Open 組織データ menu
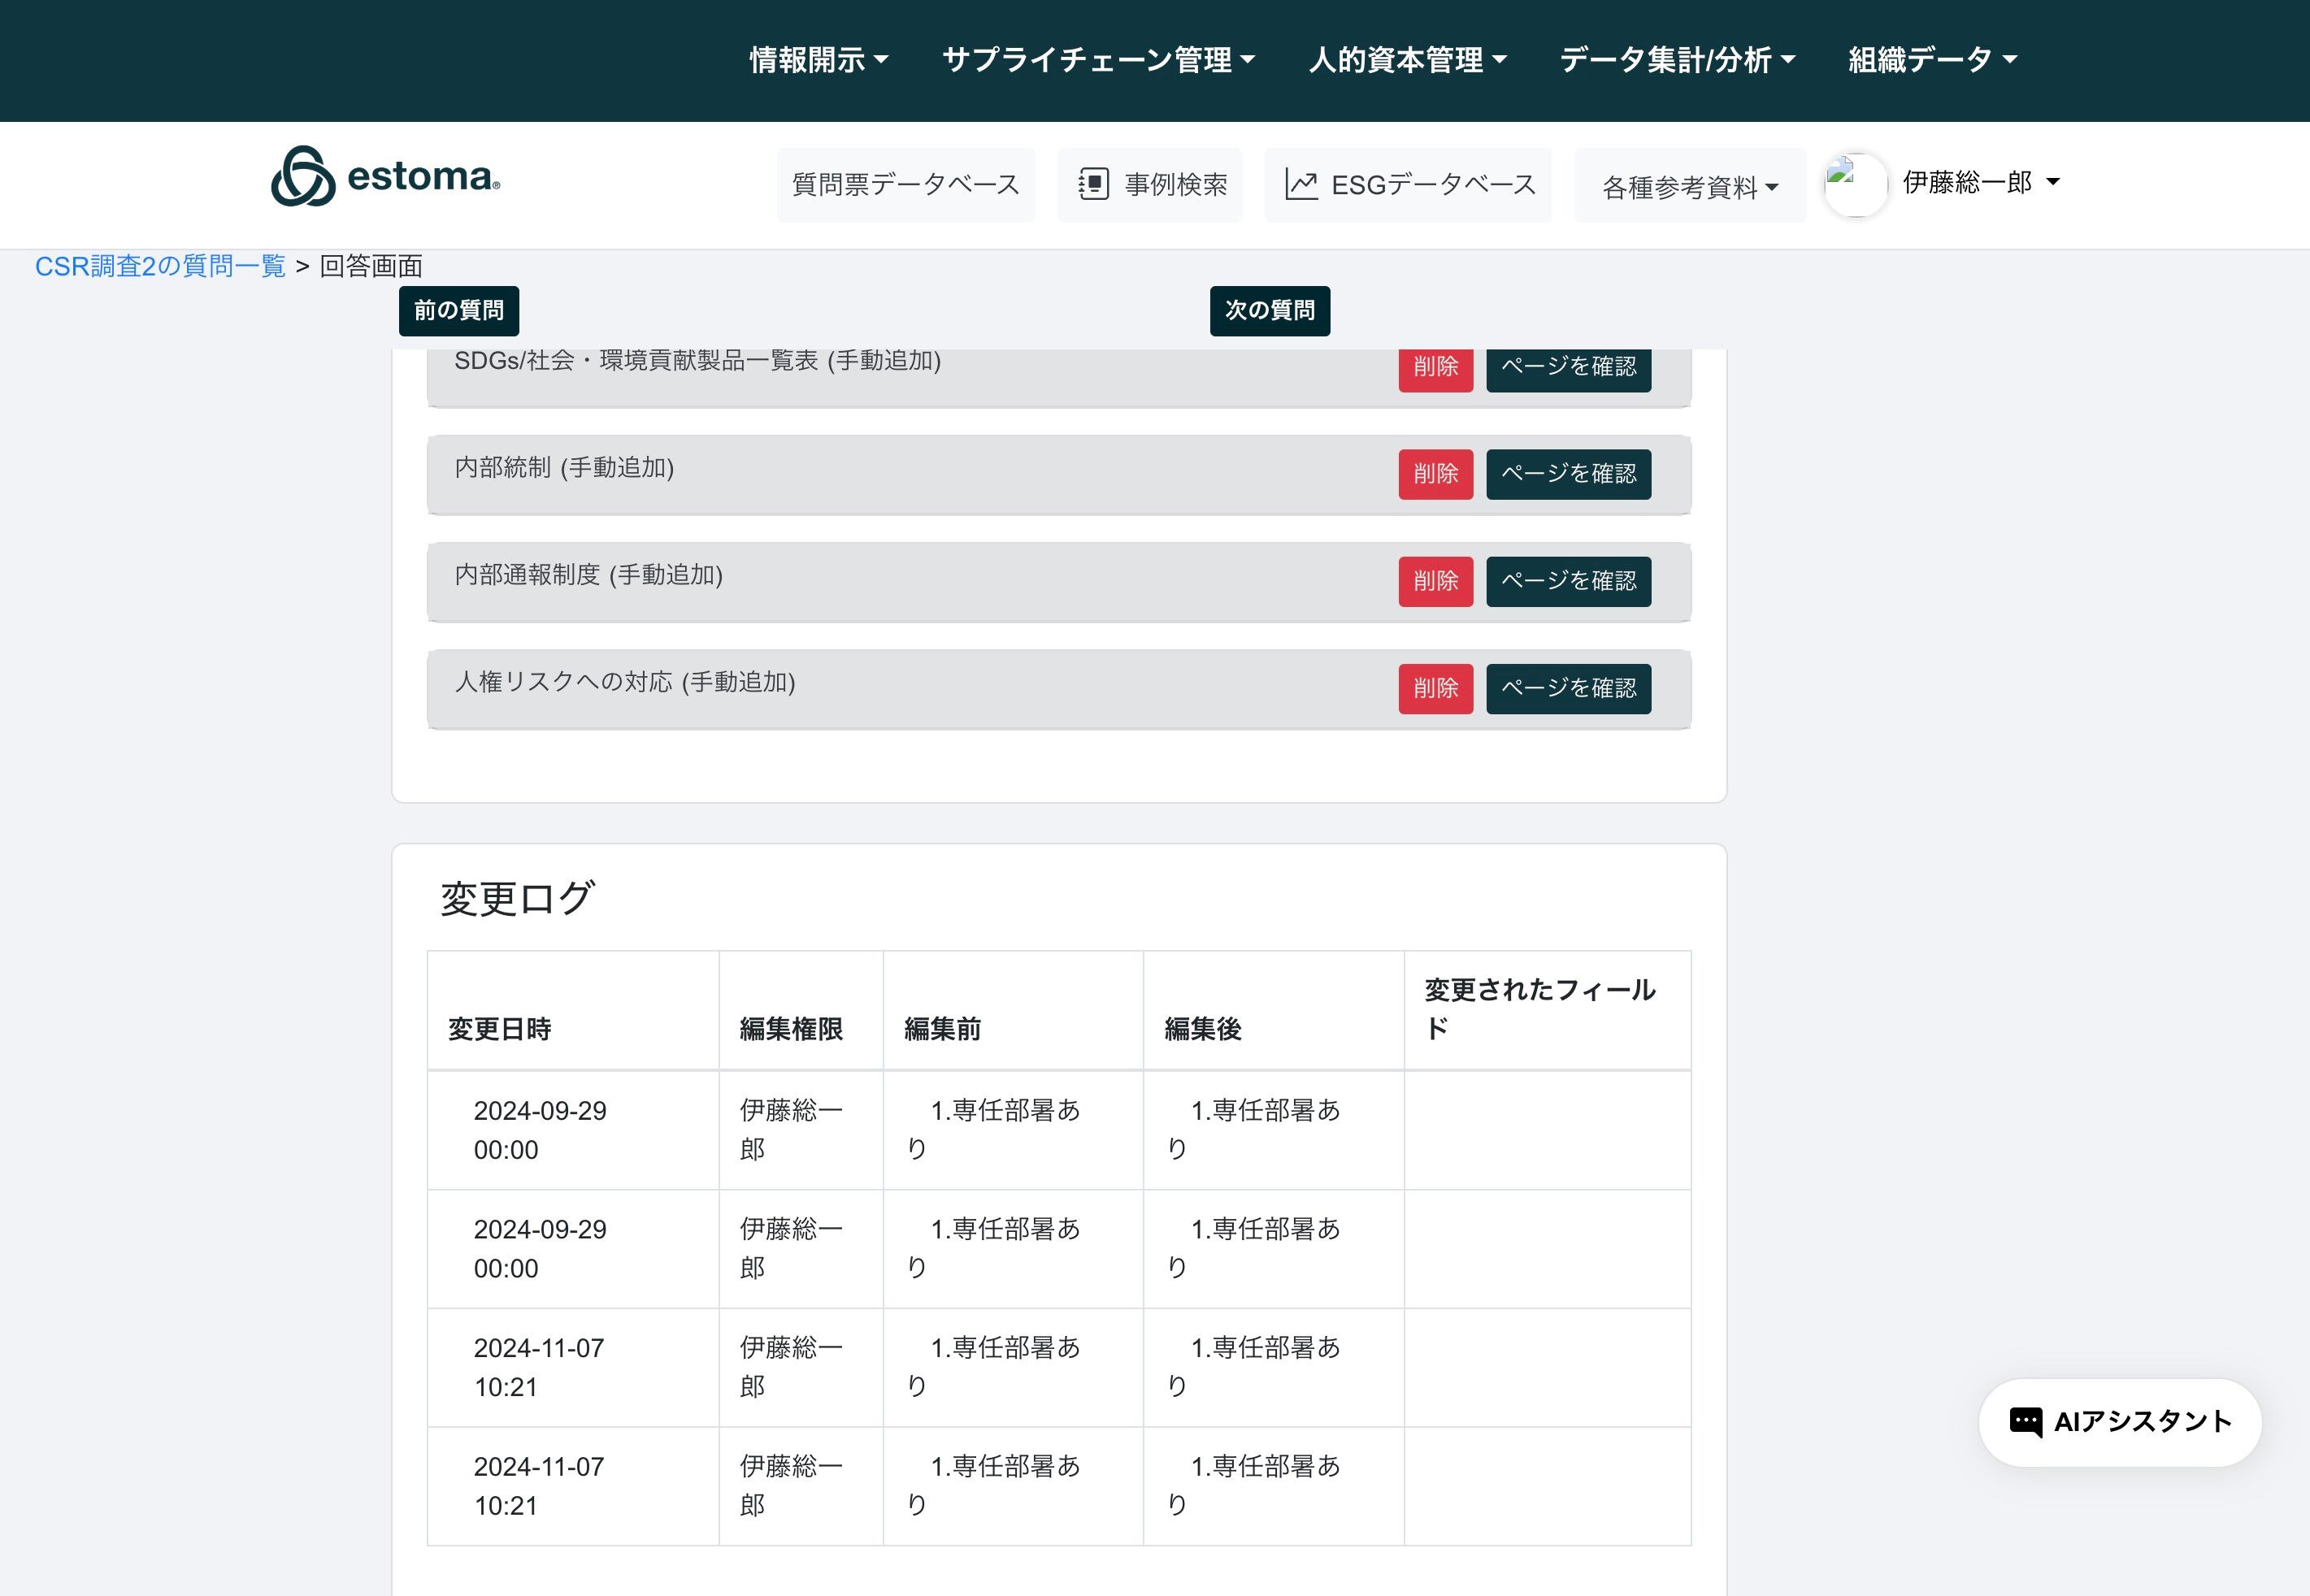 pos(1932,60)
